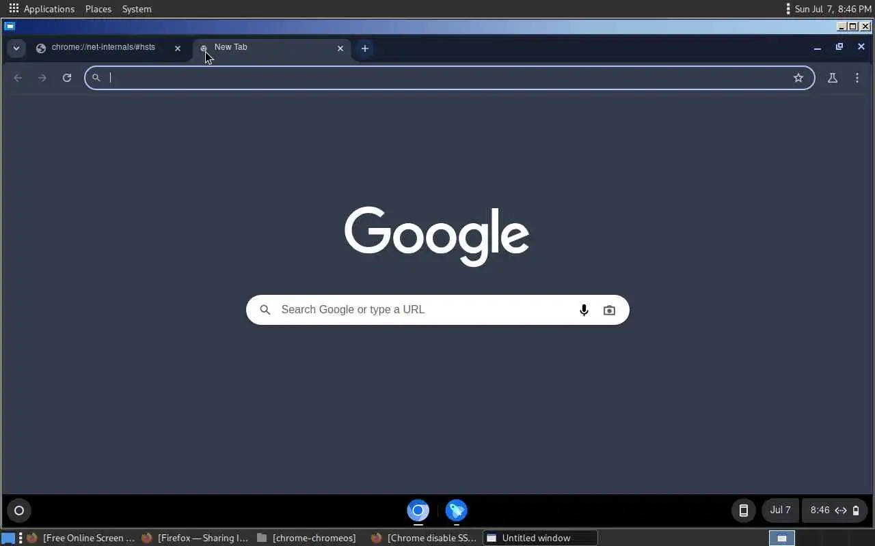875x546 pixels.
Task: Switch to Free Online Screen taskbar window
Action: pos(81,538)
